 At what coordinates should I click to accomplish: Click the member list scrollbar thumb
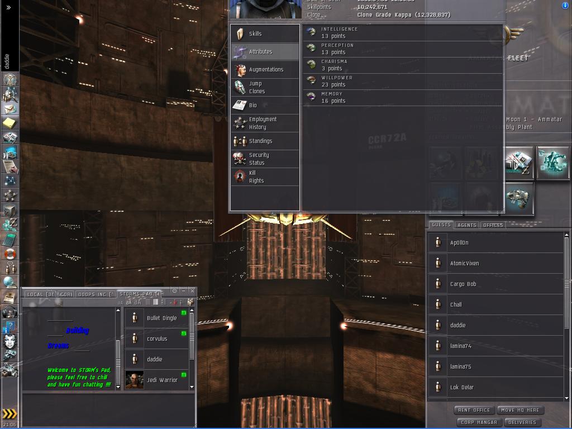[192, 335]
